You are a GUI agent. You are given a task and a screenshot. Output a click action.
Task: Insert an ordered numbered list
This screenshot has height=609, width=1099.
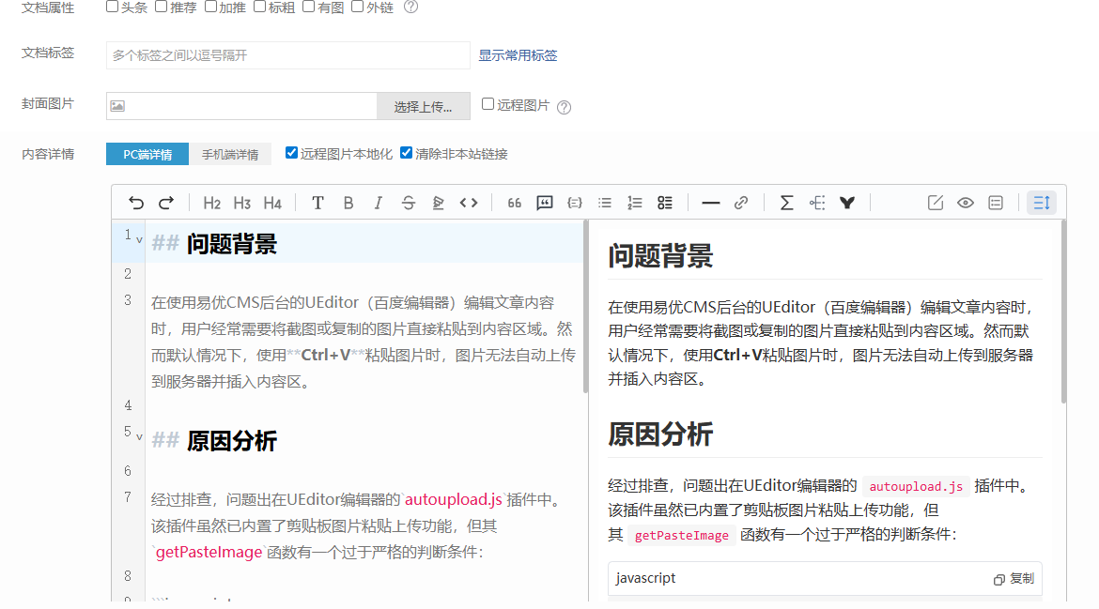point(635,203)
